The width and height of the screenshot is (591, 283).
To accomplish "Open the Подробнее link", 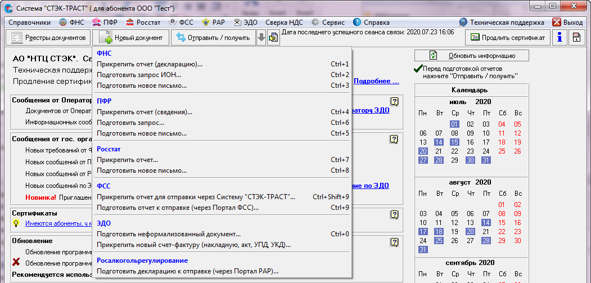I will [376, 81].
